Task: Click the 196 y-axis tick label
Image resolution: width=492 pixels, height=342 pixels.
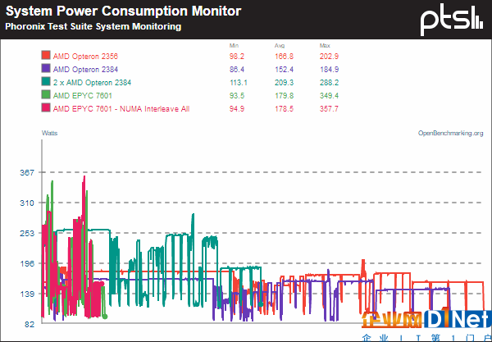Action: [27, 263]
